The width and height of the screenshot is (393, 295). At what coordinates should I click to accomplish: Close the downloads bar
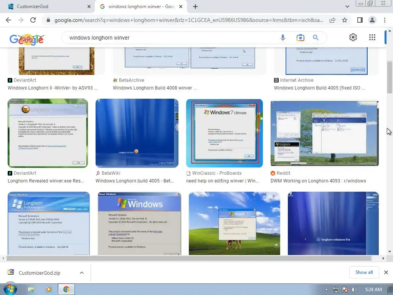386,272
